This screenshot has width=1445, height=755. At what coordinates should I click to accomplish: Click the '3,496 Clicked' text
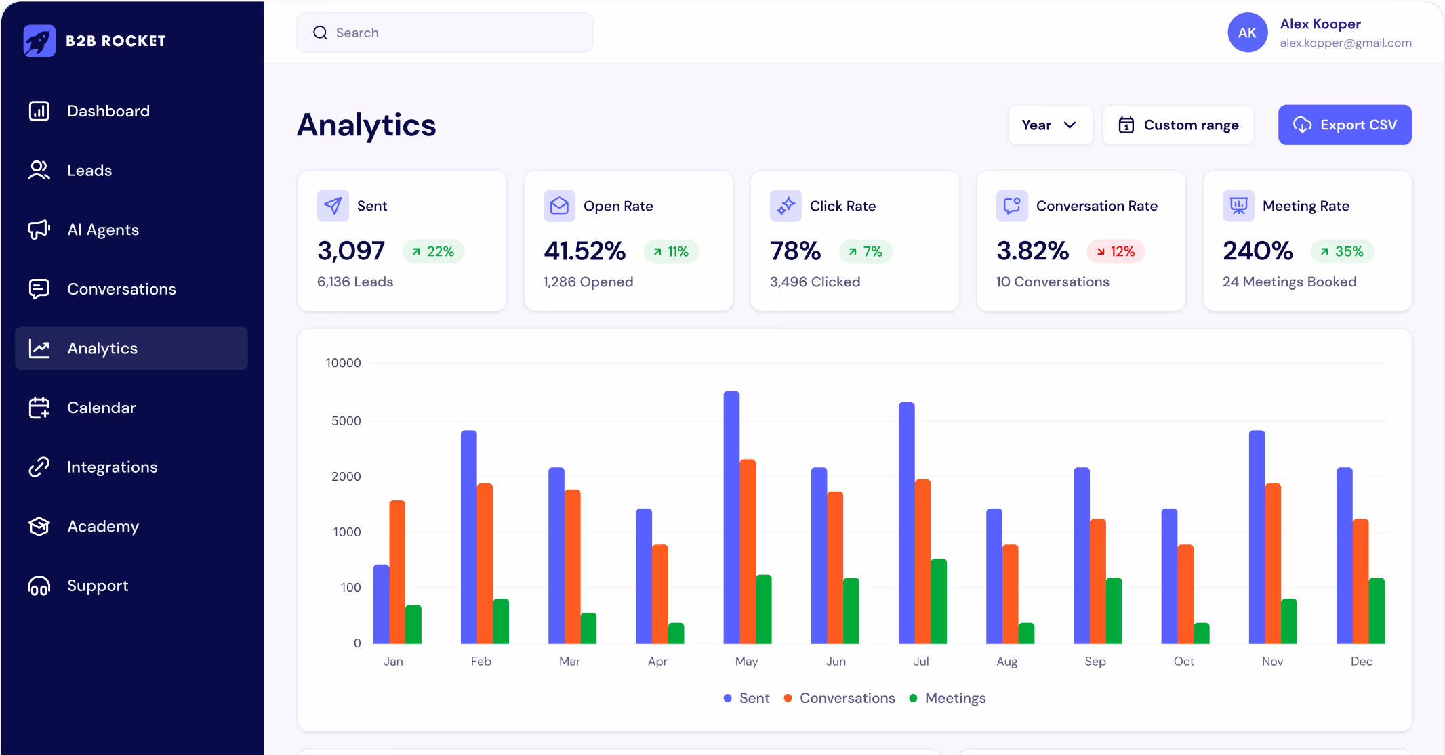pyautogui.click(x=815, y=282)
